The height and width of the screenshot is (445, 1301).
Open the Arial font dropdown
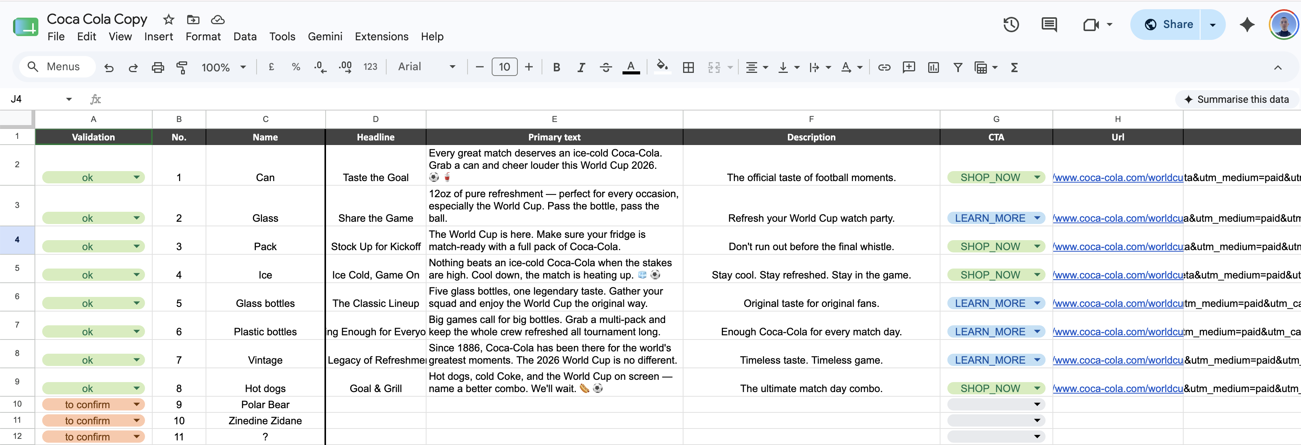[426, 67]
